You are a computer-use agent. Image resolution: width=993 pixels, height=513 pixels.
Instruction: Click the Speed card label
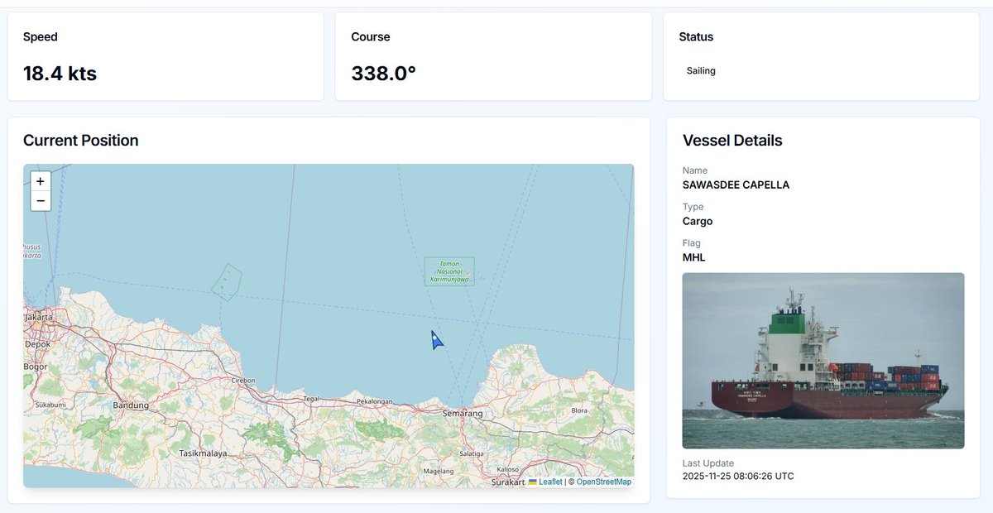[x=41, y=36]
